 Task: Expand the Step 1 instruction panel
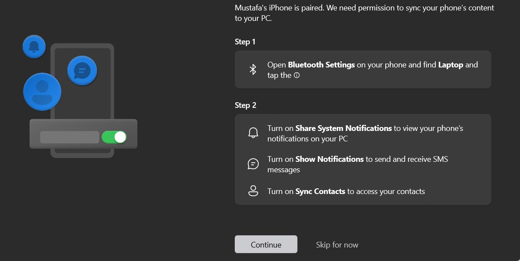(363, 69)
